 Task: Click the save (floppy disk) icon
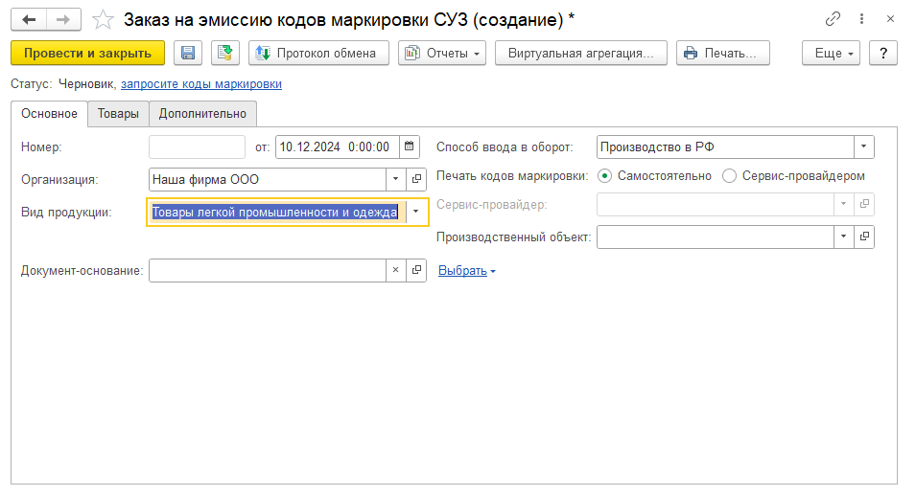[x=188, y=53]
